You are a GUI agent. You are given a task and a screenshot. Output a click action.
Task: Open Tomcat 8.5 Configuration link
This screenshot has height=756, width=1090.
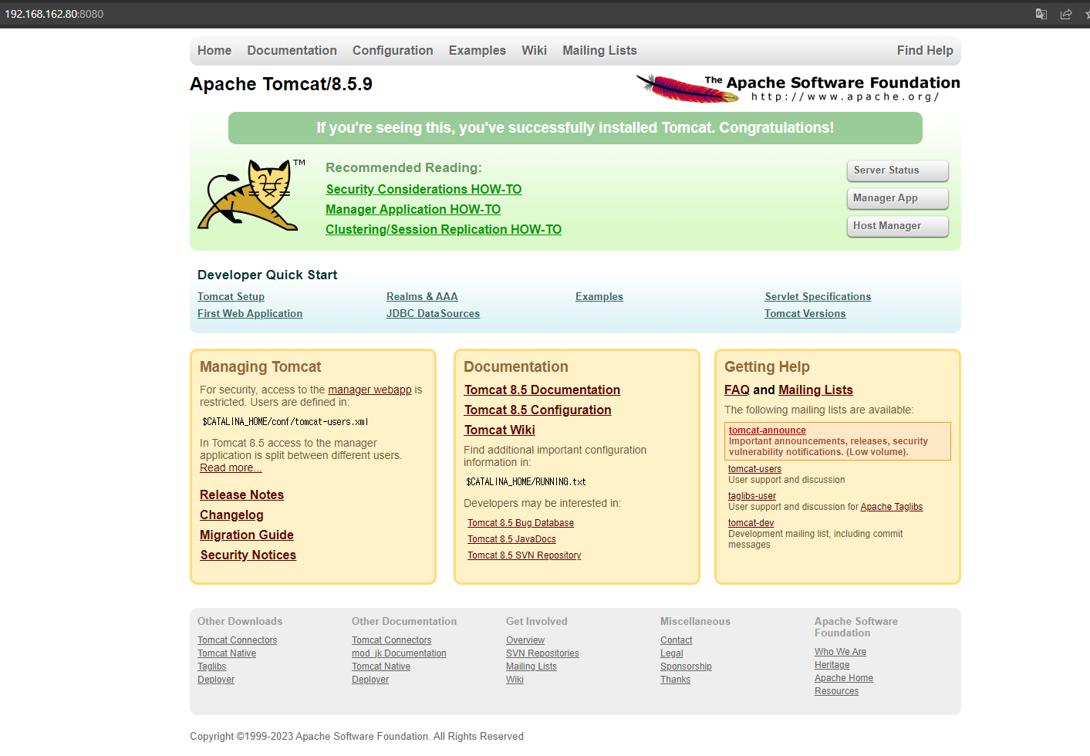(x=538, y=410)
